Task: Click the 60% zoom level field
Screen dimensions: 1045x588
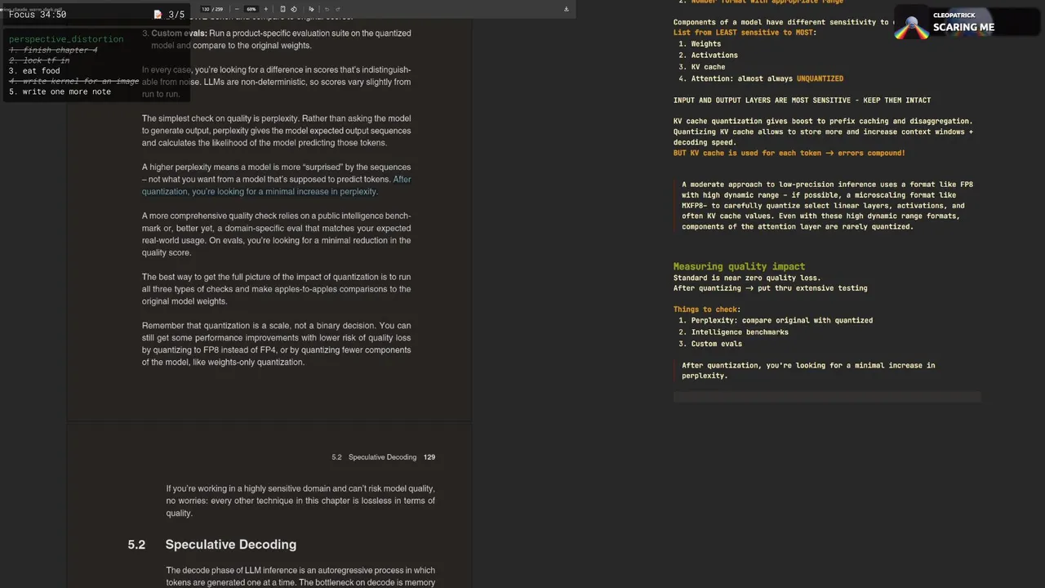Action: (251, 9)
